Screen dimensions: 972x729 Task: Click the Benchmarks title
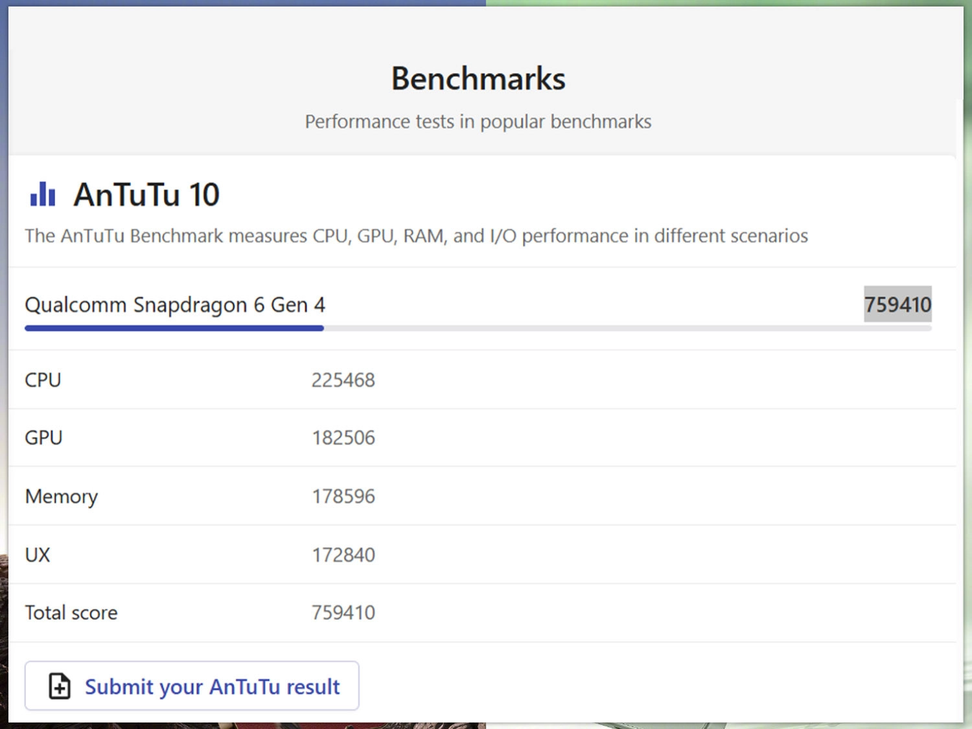pyautogui.click(x=478, y=78)
